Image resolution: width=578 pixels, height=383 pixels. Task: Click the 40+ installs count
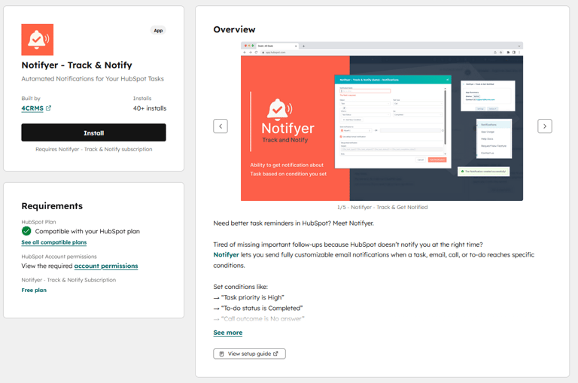[x=150, y=108]
